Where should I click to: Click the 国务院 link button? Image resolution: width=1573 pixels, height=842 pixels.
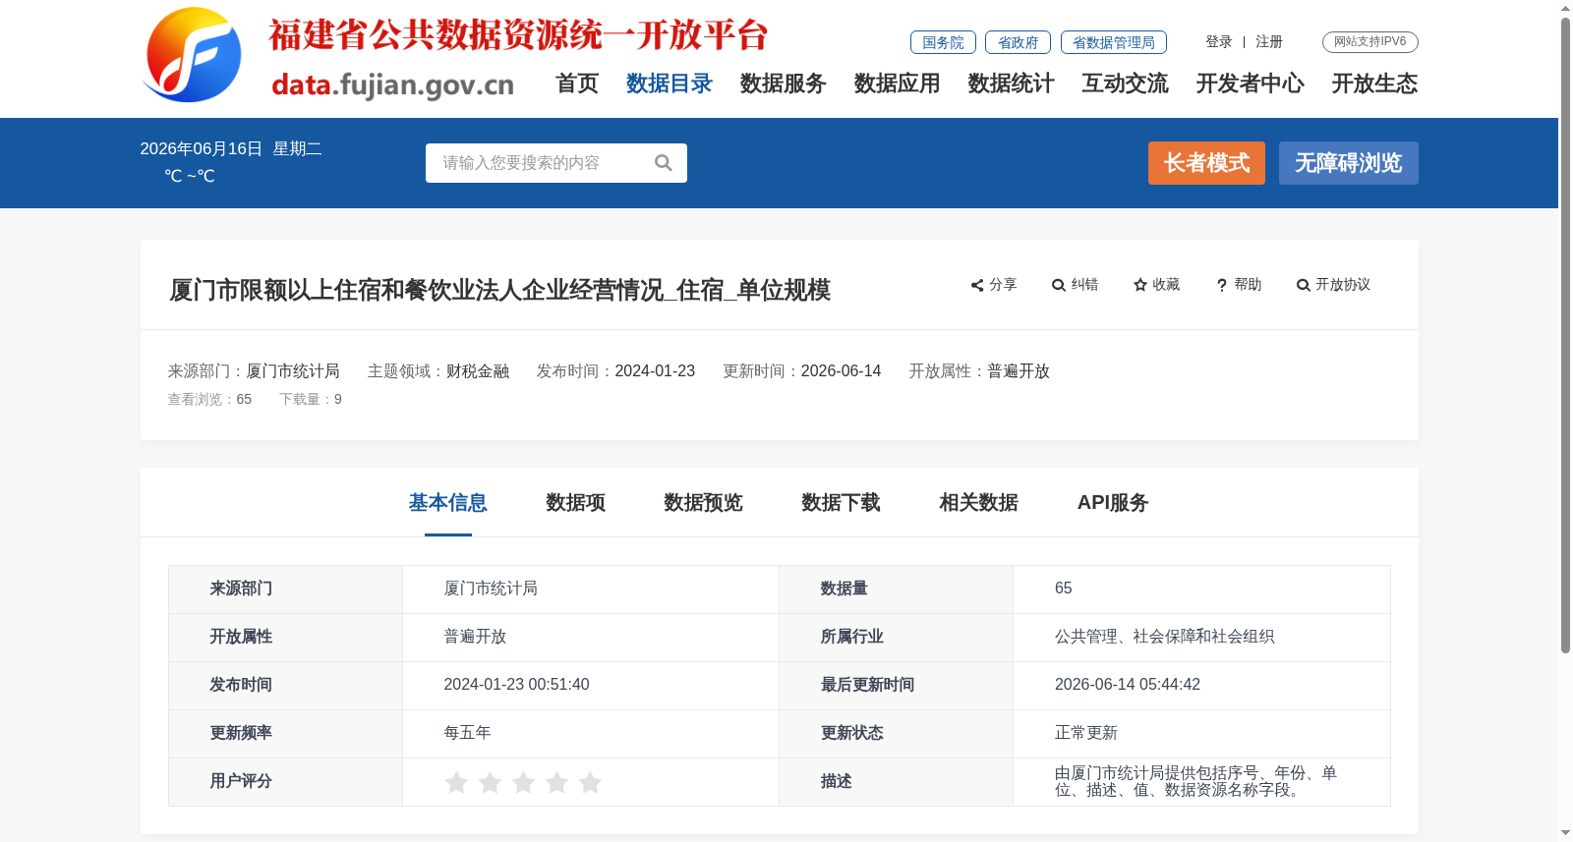pos(943,42)
